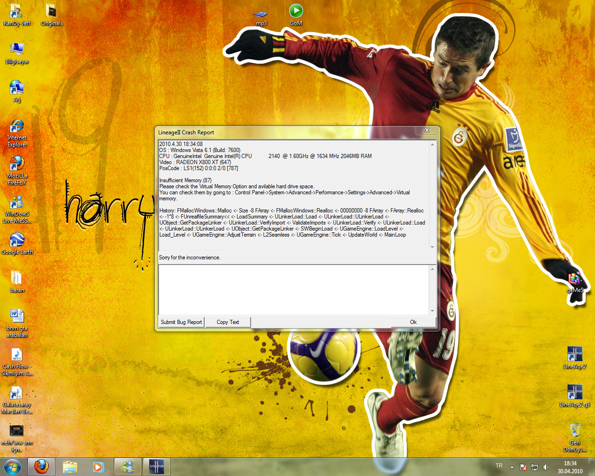
Task: Open the WinDowS Live MeSS desktop shortcut
Action: (17, 209)
